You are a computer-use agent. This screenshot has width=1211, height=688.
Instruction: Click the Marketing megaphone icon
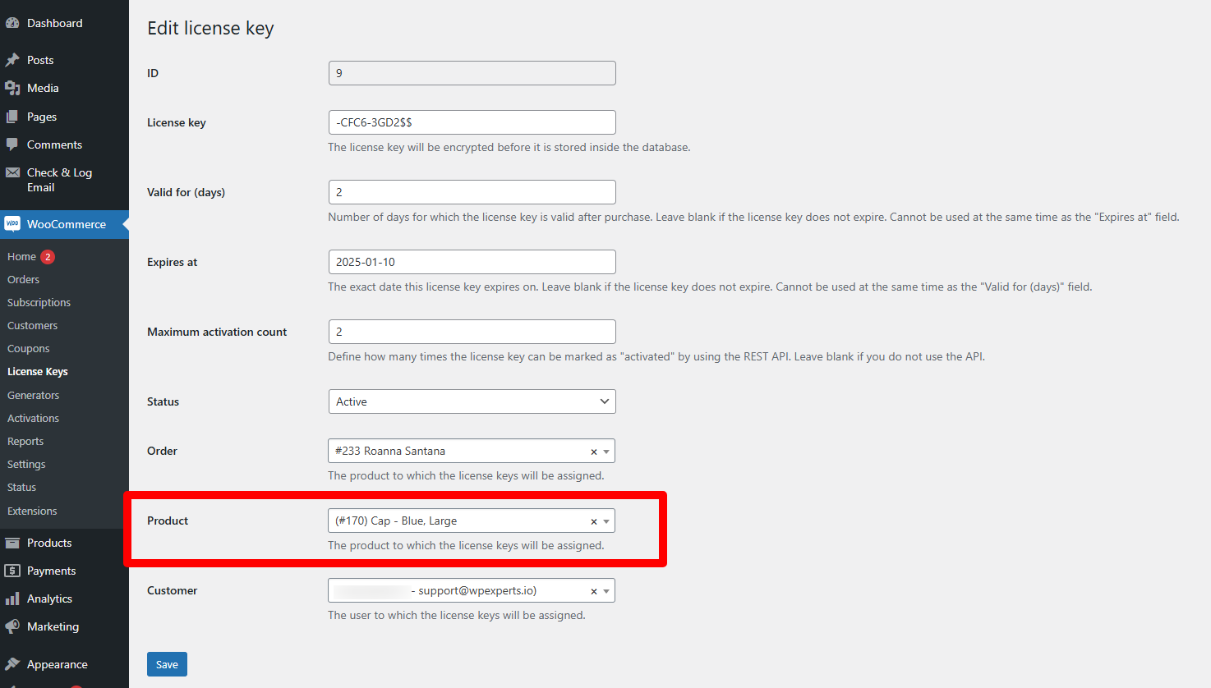click(x=12, y=626)
